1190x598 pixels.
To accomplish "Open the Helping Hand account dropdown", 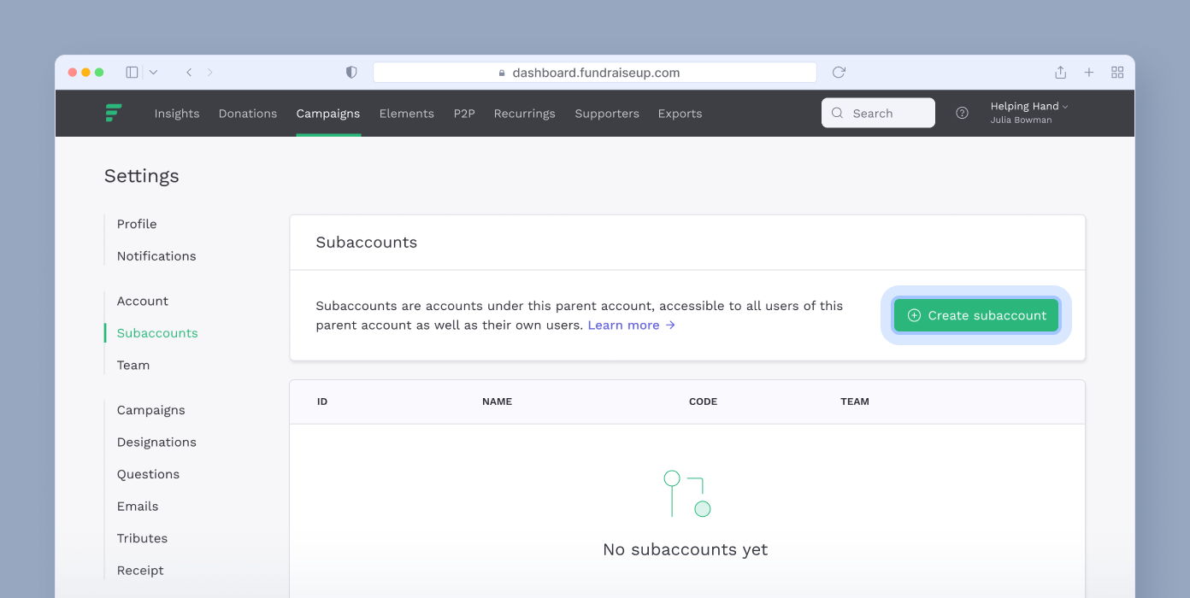I will click(1029, 106).
